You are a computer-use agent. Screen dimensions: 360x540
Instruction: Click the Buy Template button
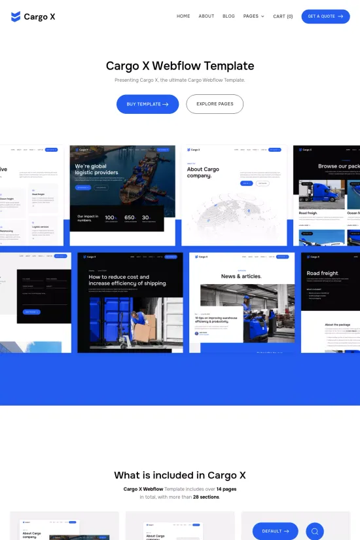coord(147,104)
